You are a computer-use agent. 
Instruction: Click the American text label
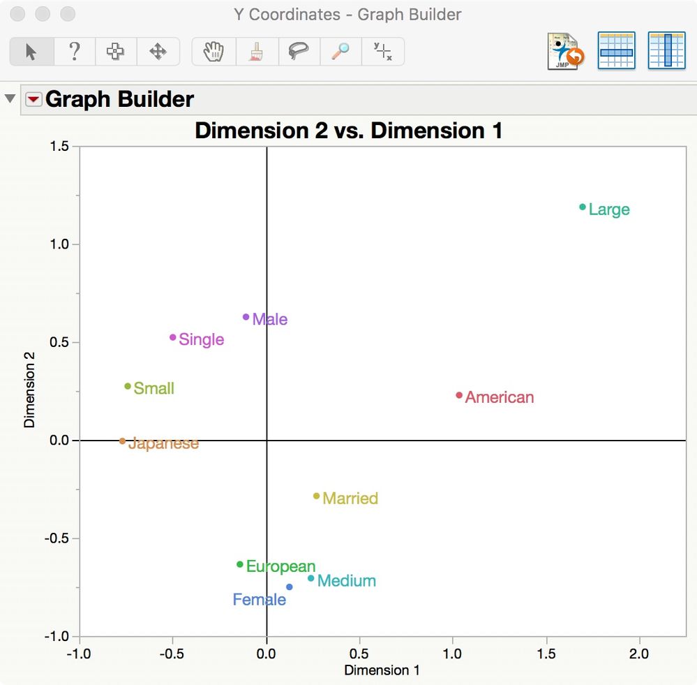click(499, 397)
